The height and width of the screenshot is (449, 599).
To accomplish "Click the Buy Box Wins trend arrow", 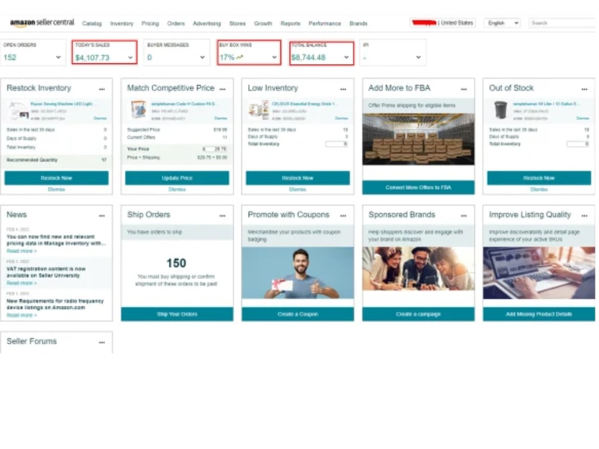I will pyautogui.click(x=240, y=57).
